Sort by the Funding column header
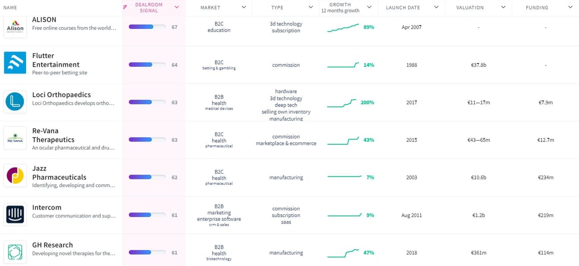Viewport: 579px width, 266px height. coord(537,8)
